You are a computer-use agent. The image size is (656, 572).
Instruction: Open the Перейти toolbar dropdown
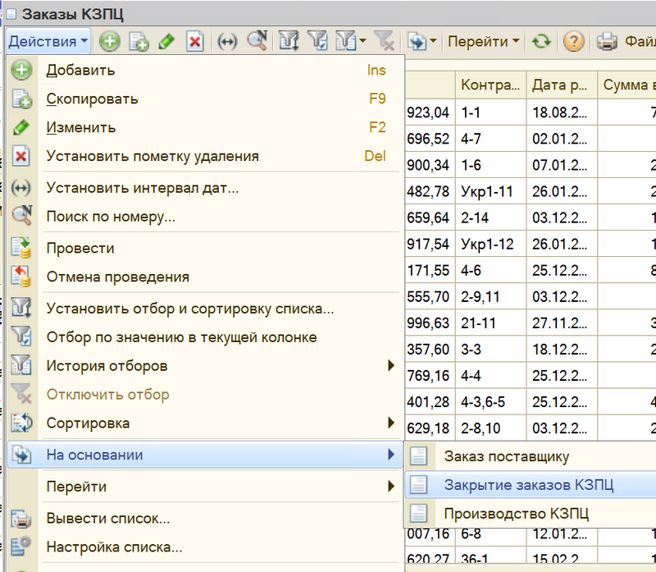pos(483,41)
